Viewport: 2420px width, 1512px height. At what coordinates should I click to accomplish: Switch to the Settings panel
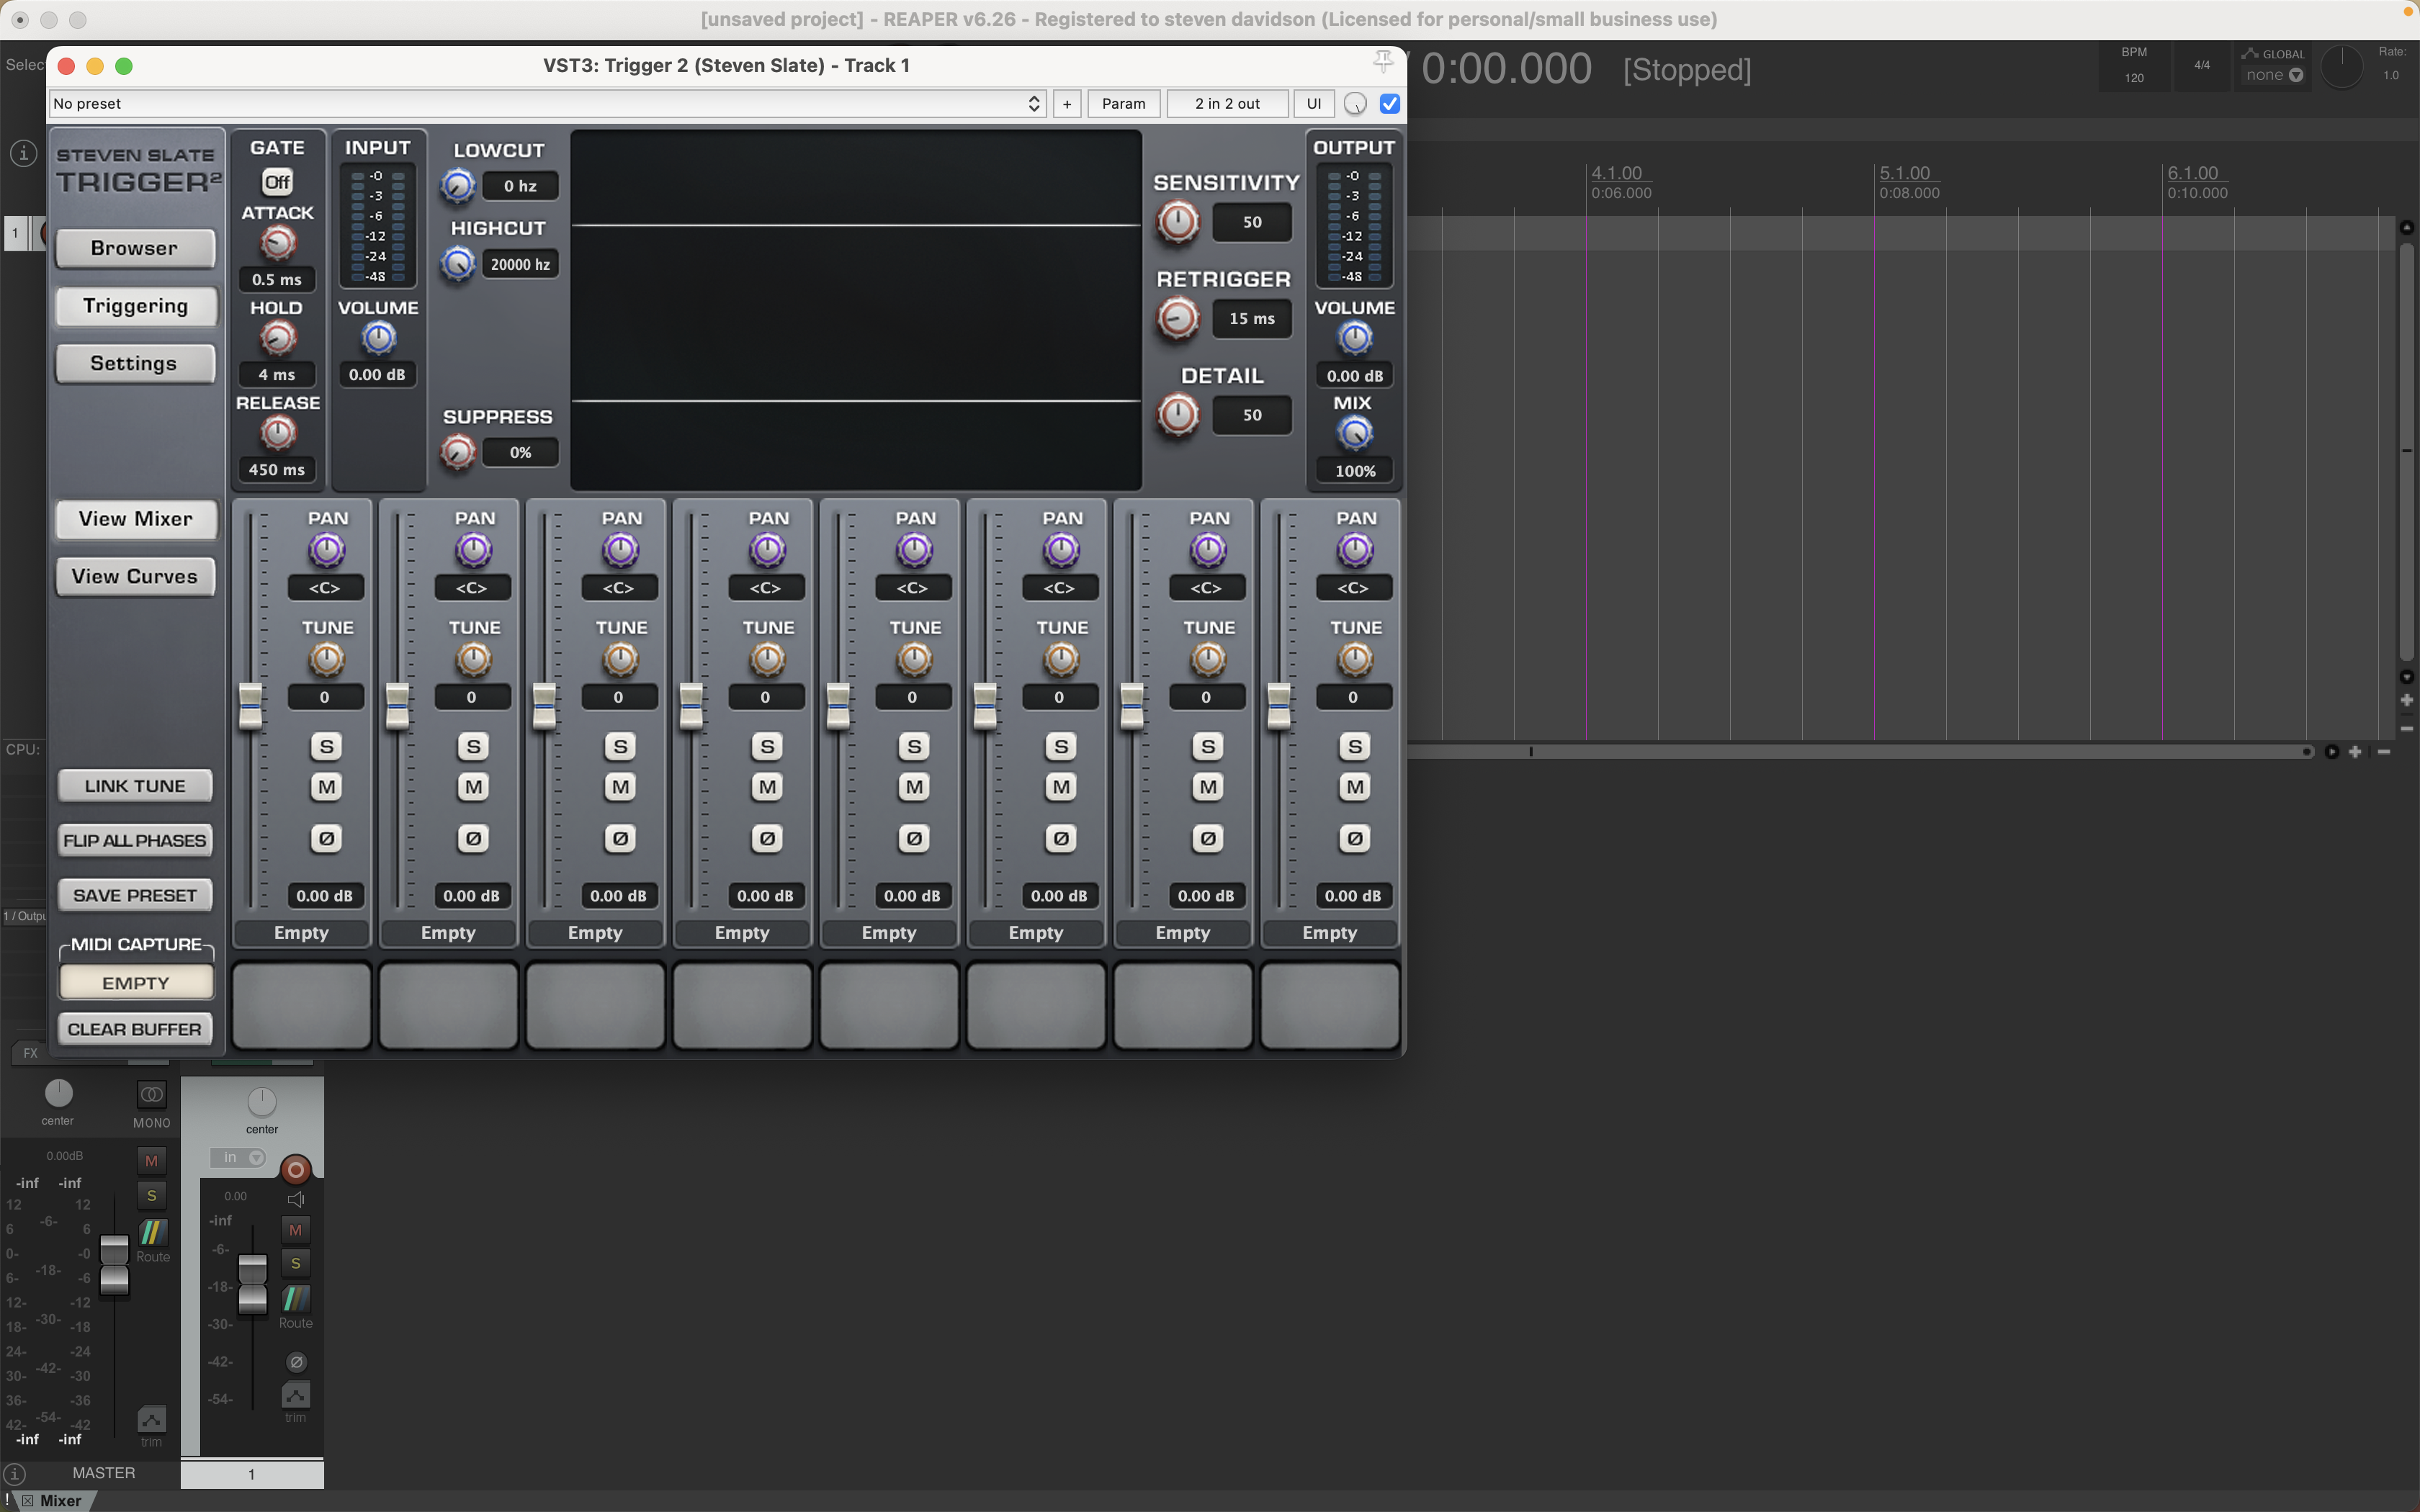pyautogui.click(x=134, y=363)
